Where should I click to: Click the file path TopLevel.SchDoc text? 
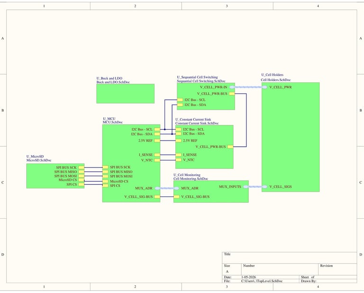[262, 281]
